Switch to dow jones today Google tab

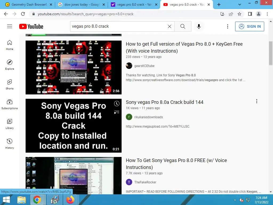pyautogui.click(x=79, y=5)
